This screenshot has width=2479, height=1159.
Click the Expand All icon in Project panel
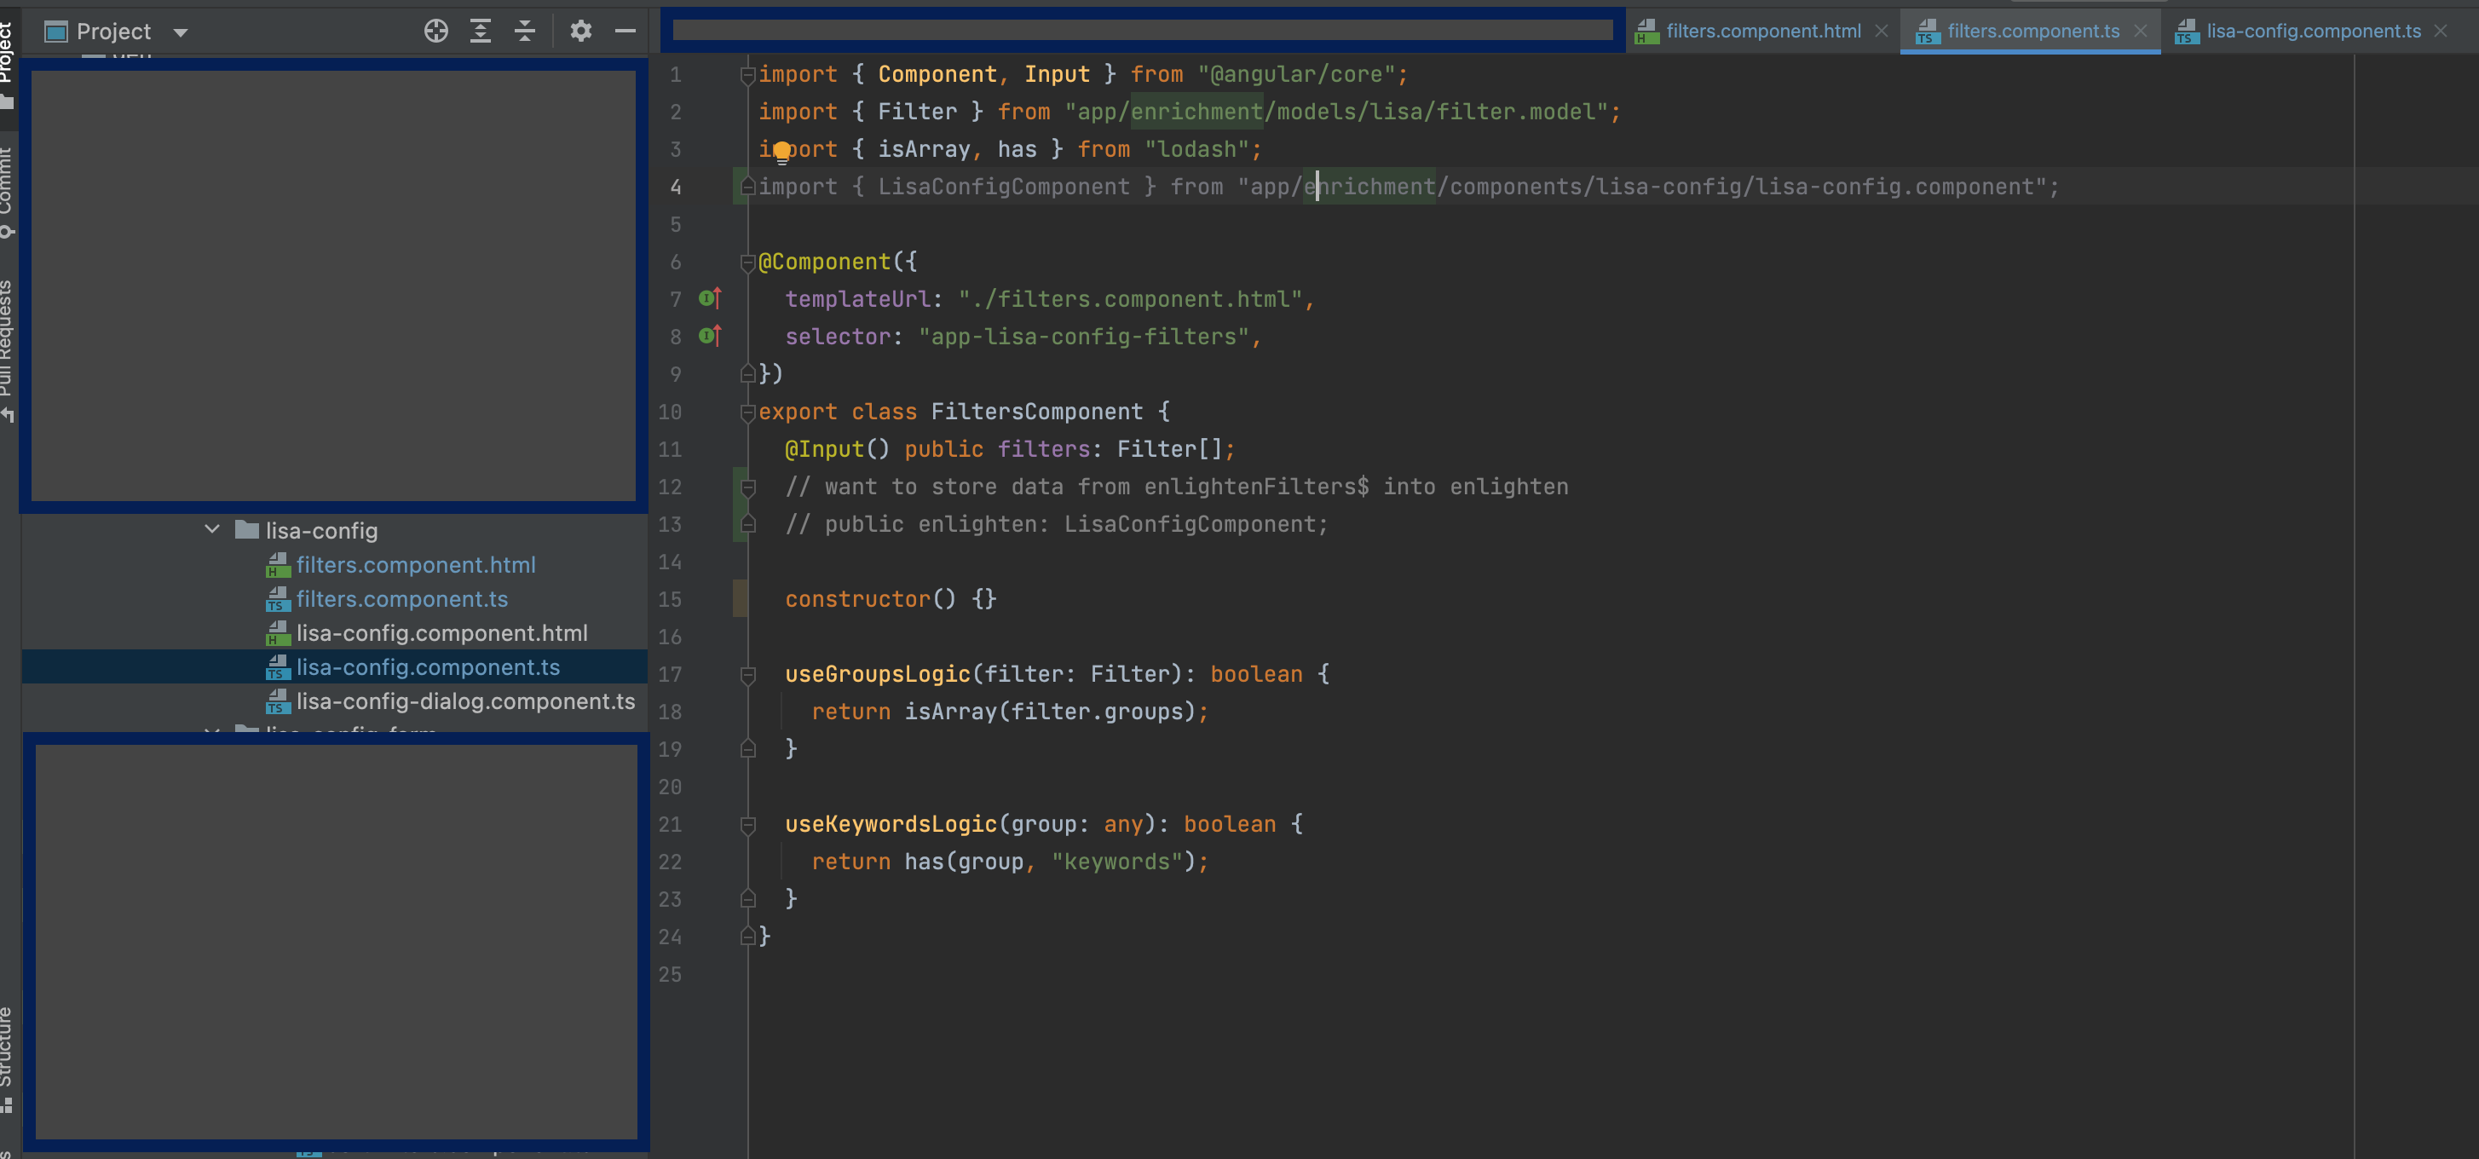click(x=481, y=31)
